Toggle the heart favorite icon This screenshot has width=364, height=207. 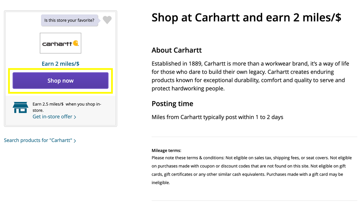(x=107, y=20)
